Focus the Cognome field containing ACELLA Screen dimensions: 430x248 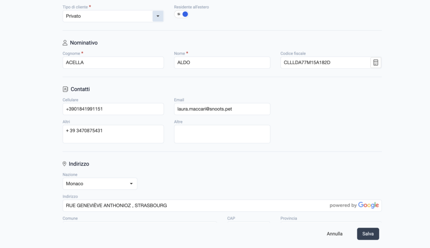[113, 63]
